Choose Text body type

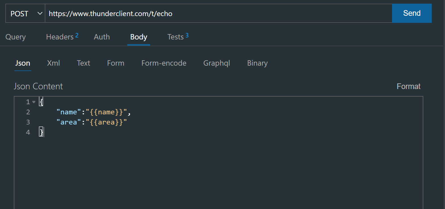pos(83,63)
